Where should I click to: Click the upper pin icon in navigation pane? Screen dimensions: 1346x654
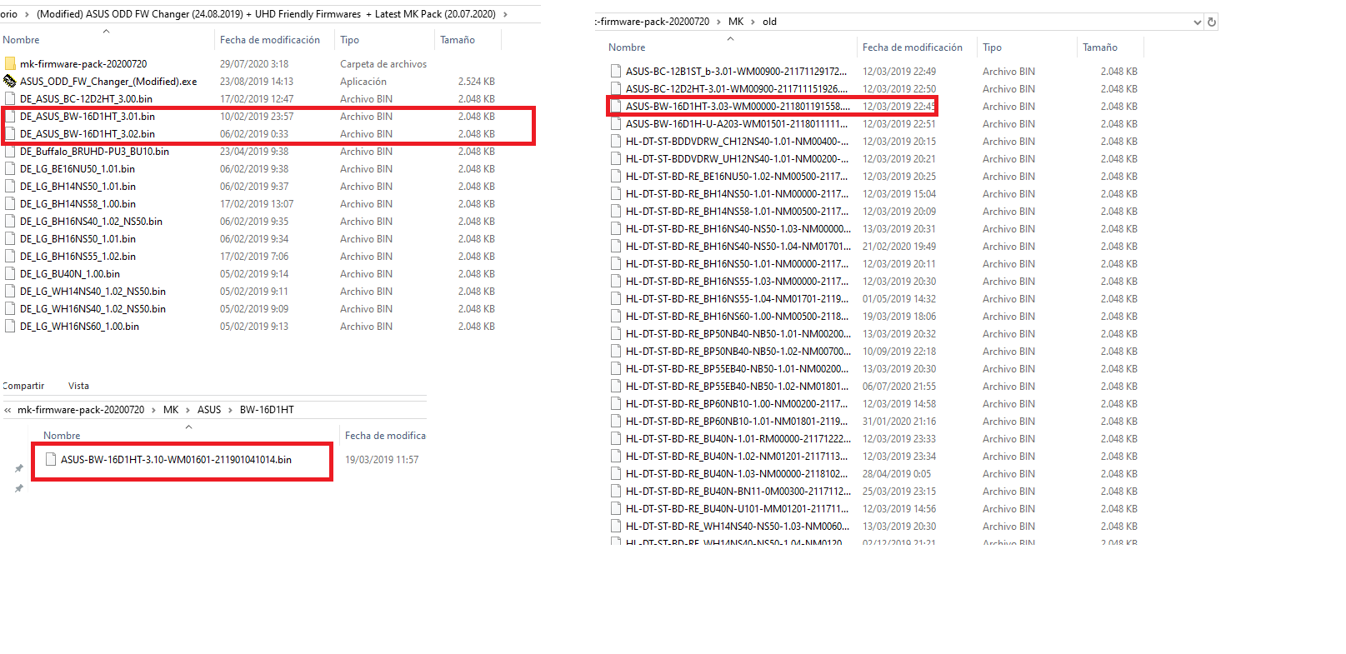click(18, 468)
